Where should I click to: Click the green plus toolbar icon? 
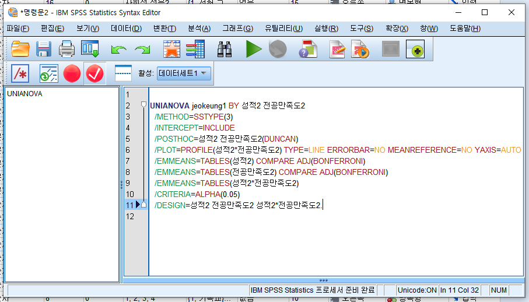(x=415, y=49)
